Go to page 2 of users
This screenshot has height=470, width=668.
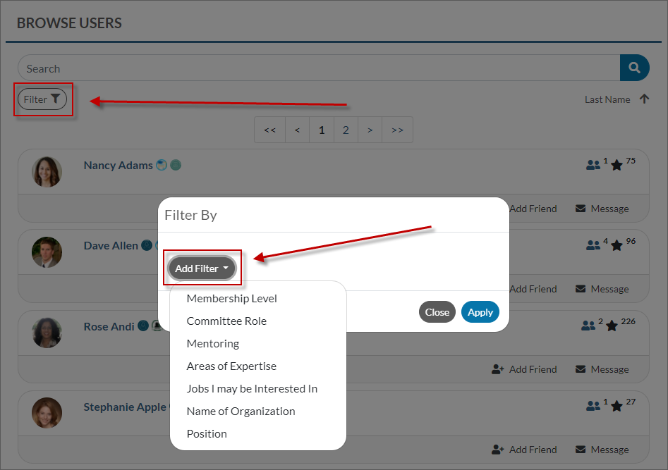pos(346,130)
